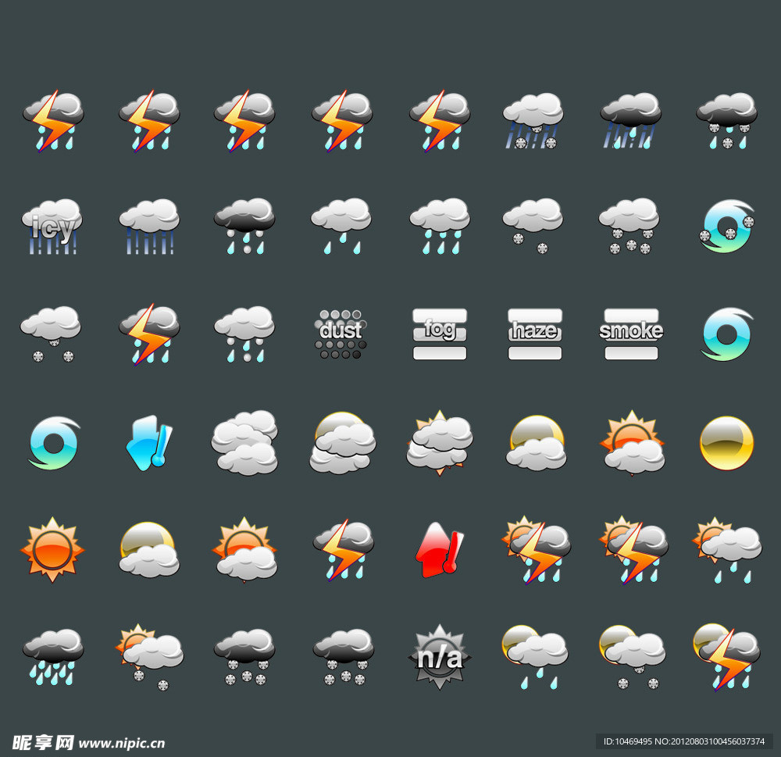
Task: Pick the moon with lightning storm icon
Action: pyautogui.click(x=726, y=656)
